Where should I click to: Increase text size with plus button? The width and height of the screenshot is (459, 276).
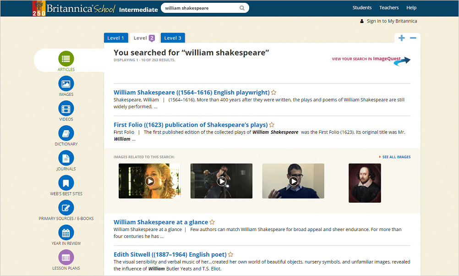pyautogui.click(x=402, y=38)
